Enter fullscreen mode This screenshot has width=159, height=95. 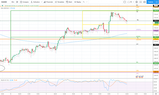coord(140,2)
